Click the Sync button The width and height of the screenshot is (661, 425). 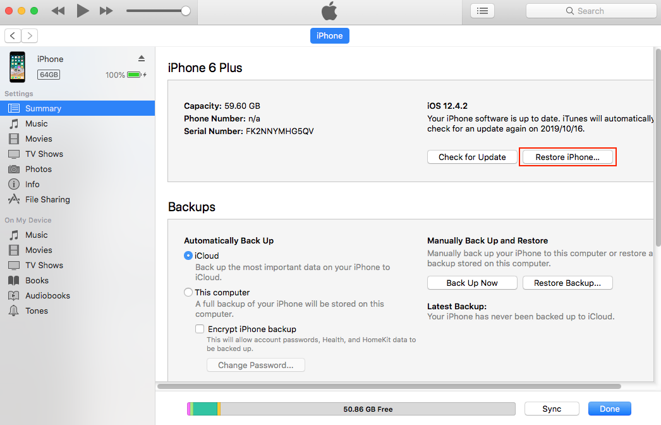coord(552,409)
